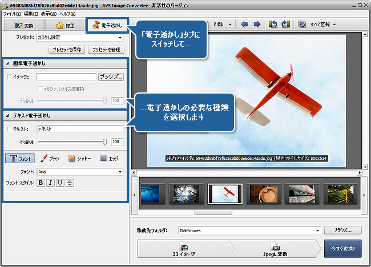Toggle Italic font style
371x267 pixels.
pyautogui.click(x=51, y=183)
